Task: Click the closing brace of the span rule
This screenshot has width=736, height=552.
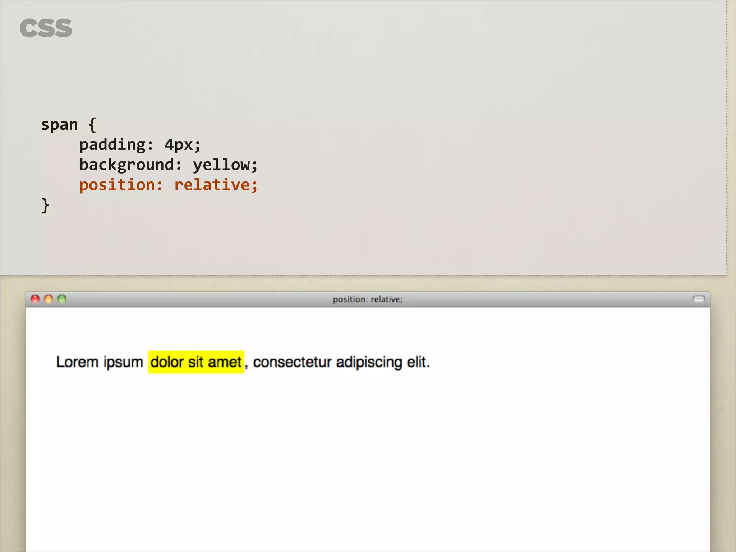Action: [45, 205]
